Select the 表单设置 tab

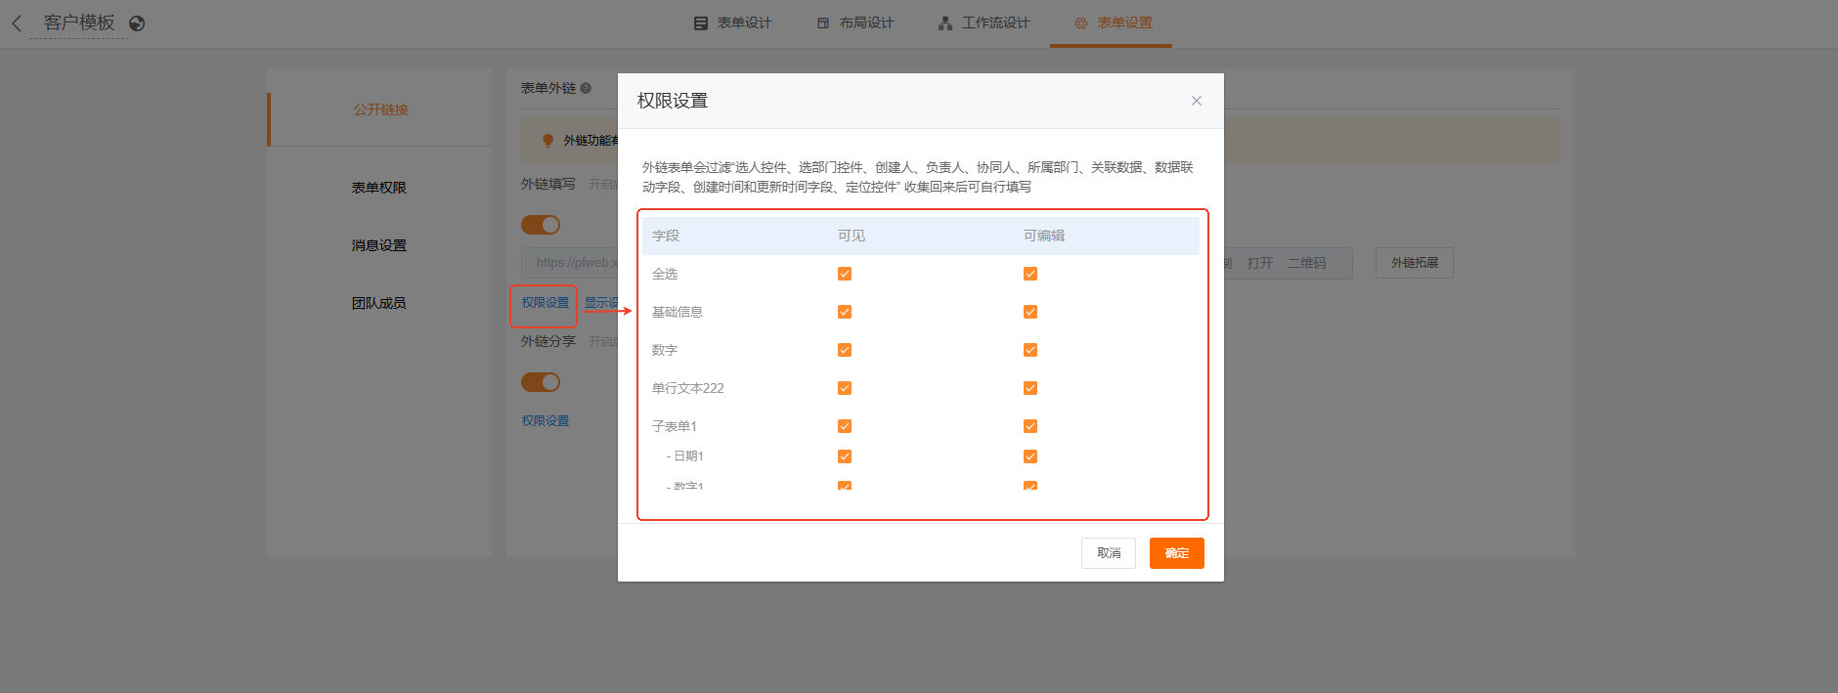1113,22
